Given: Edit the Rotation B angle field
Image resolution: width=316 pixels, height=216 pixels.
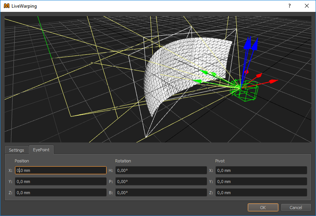Looking at the screenshot, I should (x=161, y=193).
